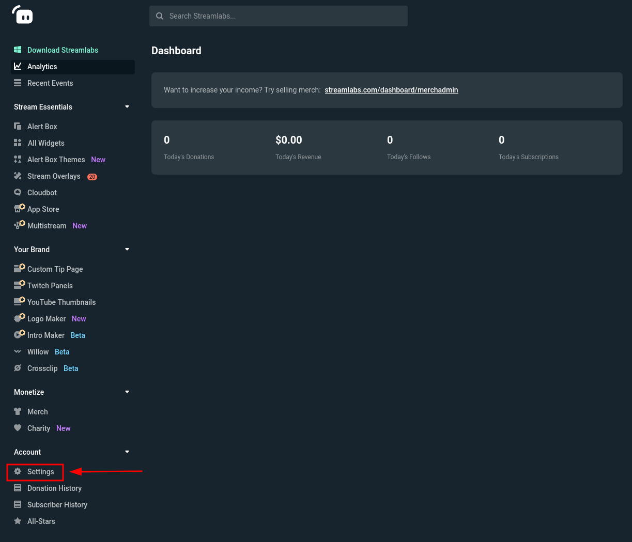Click the Cloudbot chat icon
This screenshot has height=542, width=632.
click(18, 192)
